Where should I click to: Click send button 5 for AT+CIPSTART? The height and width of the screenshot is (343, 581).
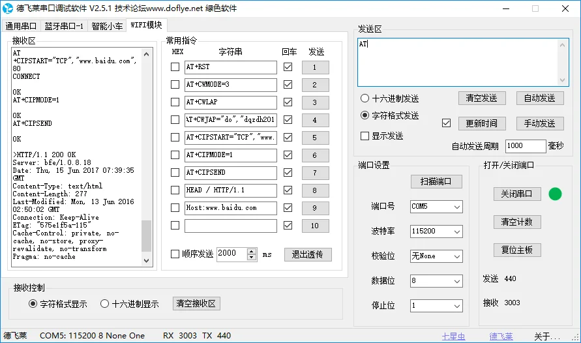315,138
